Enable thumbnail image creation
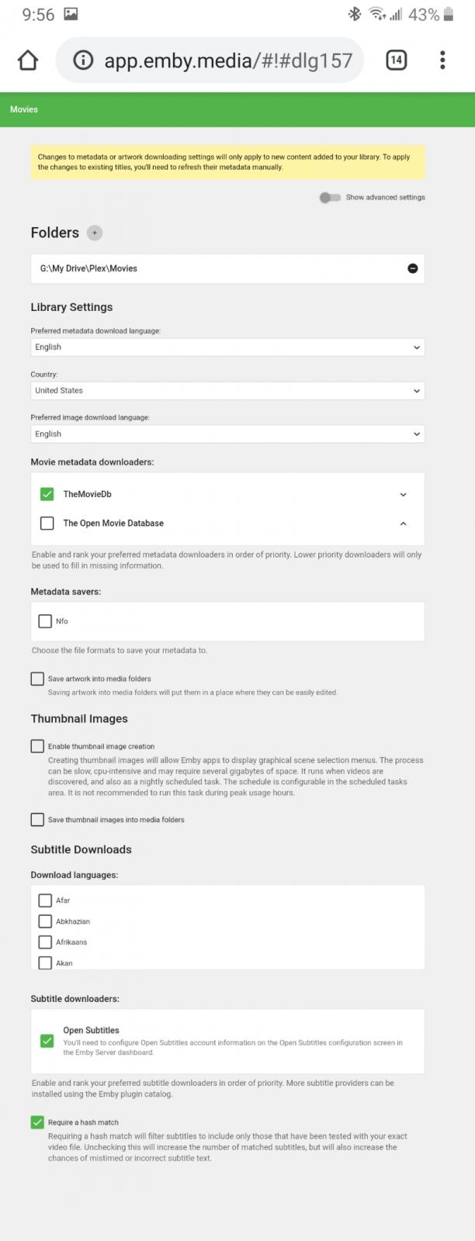Image resolution: width=475 pixels, height=1241 pixels. click(37, 746)
